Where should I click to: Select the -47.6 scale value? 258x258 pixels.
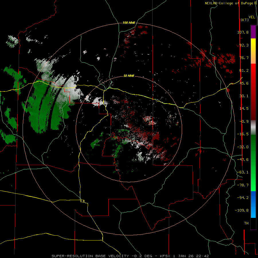pyautogui.click(x=243, y=160)
